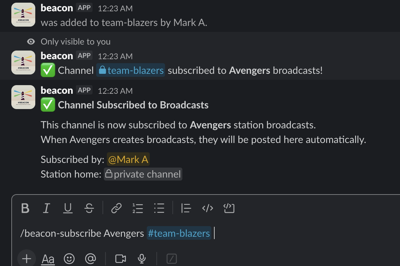400x266 pixels.
Task: Apply inline code formatting
Action: pos(208,208)
